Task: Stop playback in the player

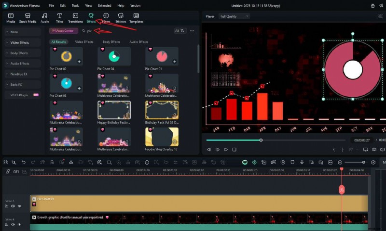Action: click(x=234, y=150)
